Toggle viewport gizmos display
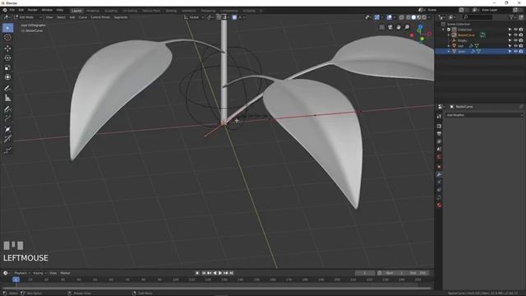This screenshot has height=296, width=526. [376, 17]
